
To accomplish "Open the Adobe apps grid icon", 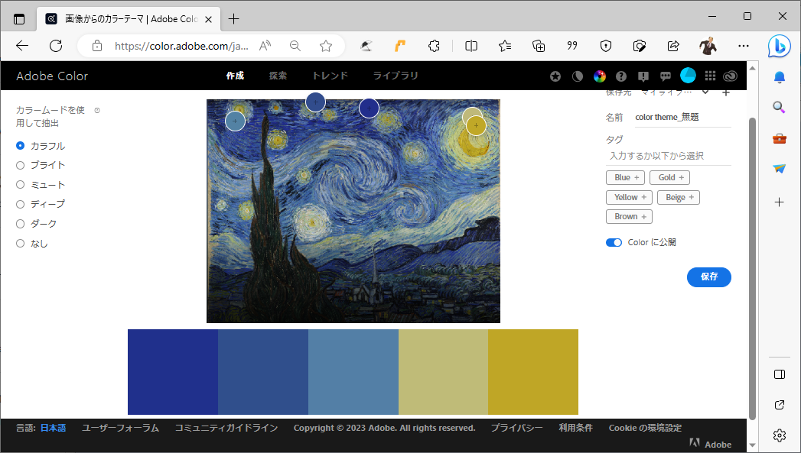I will (710, 76).
